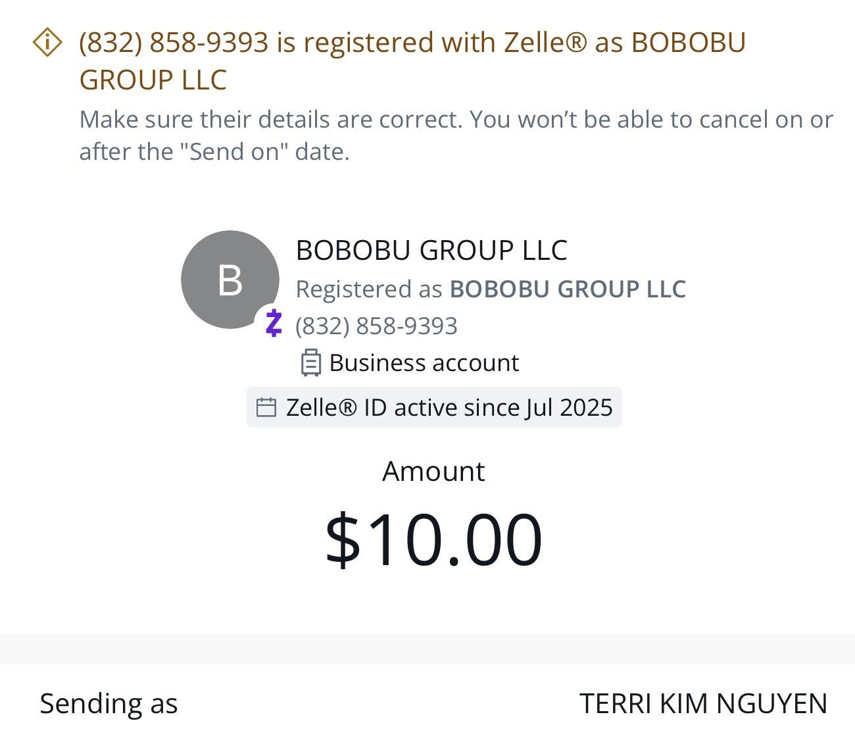The image size is (855, 748).
Task: Click the info diamond alert icon
Action: (47, 43)
